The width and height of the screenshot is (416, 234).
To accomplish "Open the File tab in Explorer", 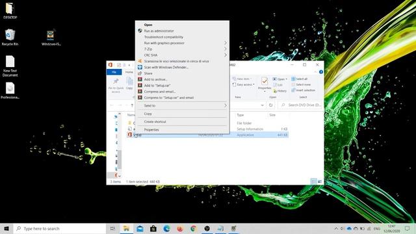I will pyautogui.click(x=114, y=72).
